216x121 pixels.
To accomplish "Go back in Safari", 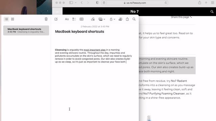I will coord(82,3).
